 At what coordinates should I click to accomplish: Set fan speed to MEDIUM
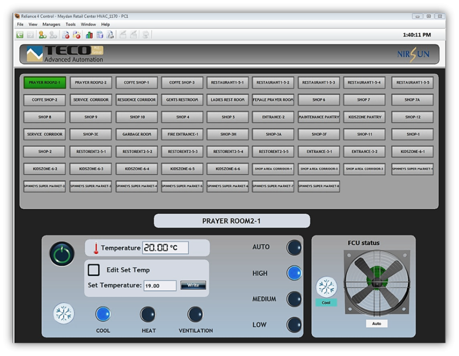tap(294, 299)
